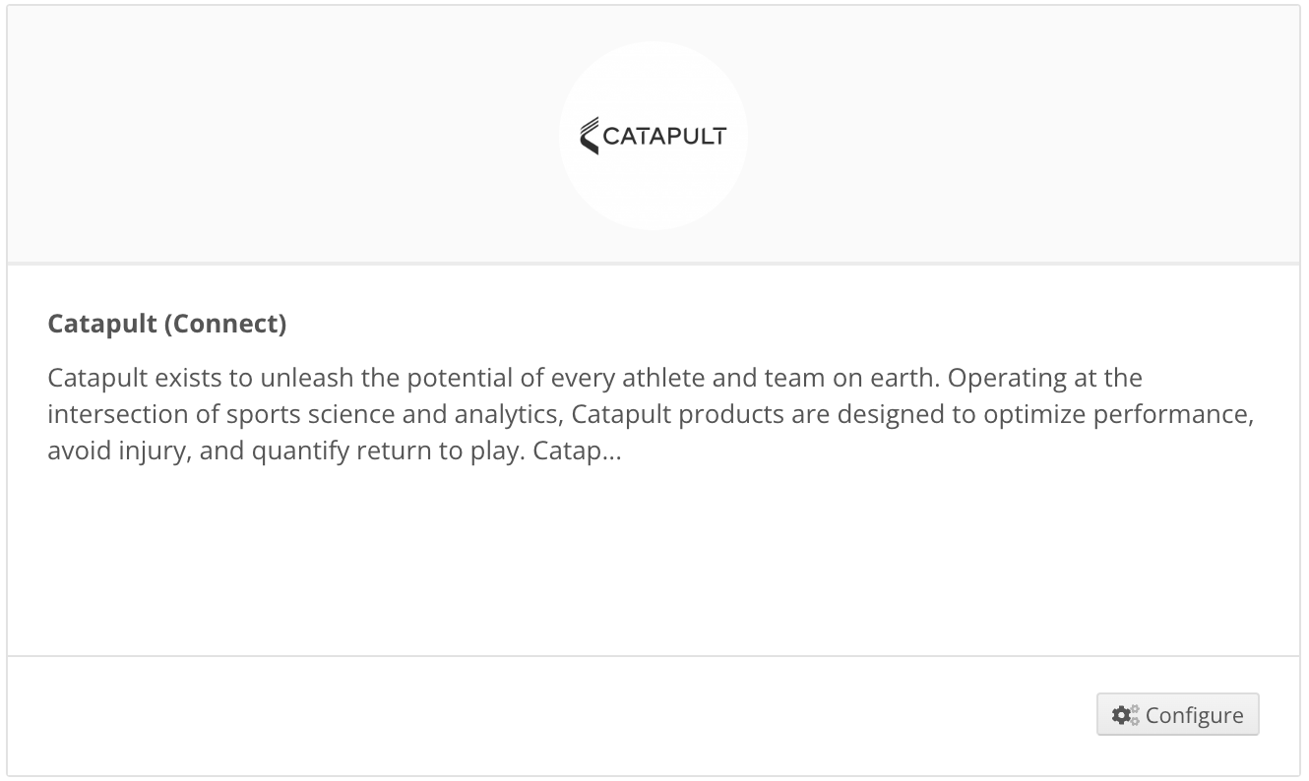Open the Catapult (Connect) configuration
Image resolution: width=1309 pixels, height=781 pixels.
tap(1177, 715)
